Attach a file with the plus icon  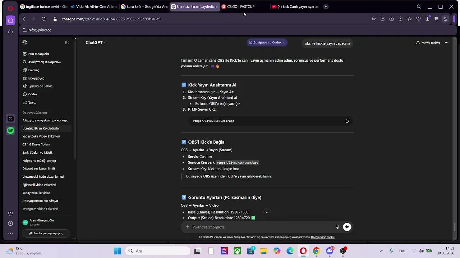click(x=187, y=227)
